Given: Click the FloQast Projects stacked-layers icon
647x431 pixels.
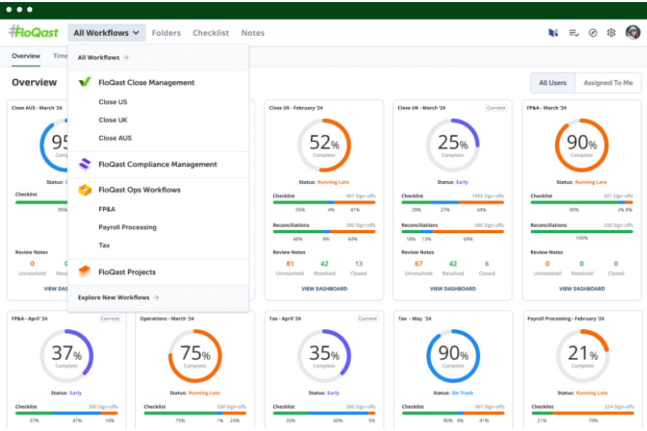Looking at the screenshot, I should pyautogui.click(x=85, y=272).
